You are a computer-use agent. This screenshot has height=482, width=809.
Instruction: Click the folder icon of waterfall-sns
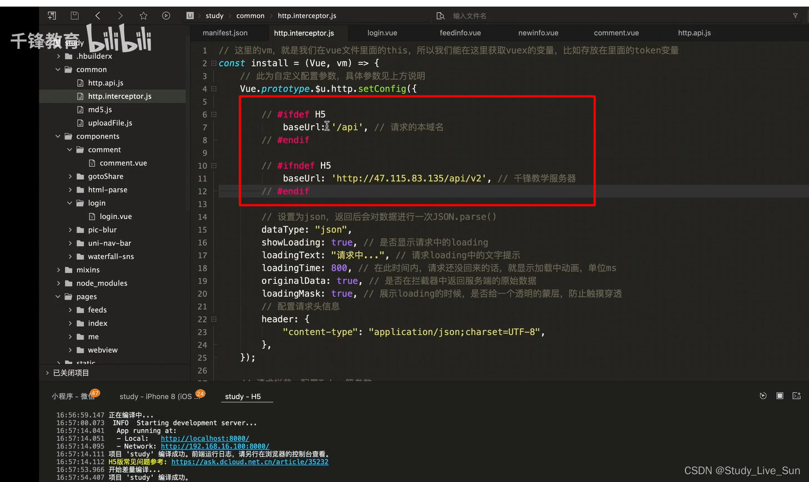coord(80,257)
